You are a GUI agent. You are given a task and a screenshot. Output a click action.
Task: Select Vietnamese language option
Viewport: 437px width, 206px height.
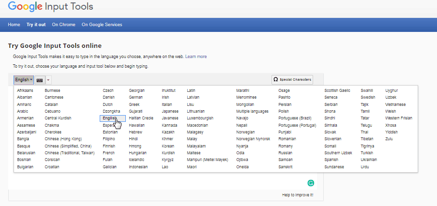(x=395, y=104)
